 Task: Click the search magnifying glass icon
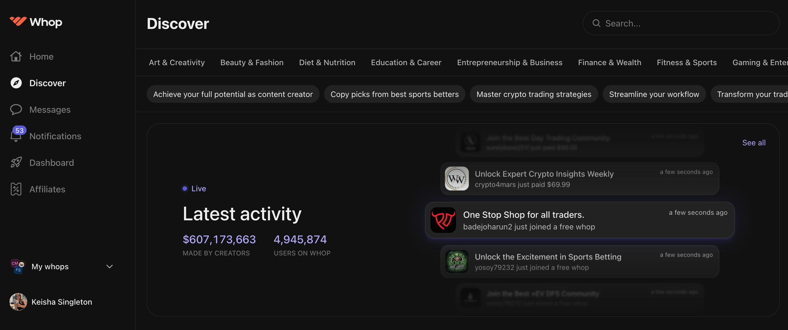[597, 24]
